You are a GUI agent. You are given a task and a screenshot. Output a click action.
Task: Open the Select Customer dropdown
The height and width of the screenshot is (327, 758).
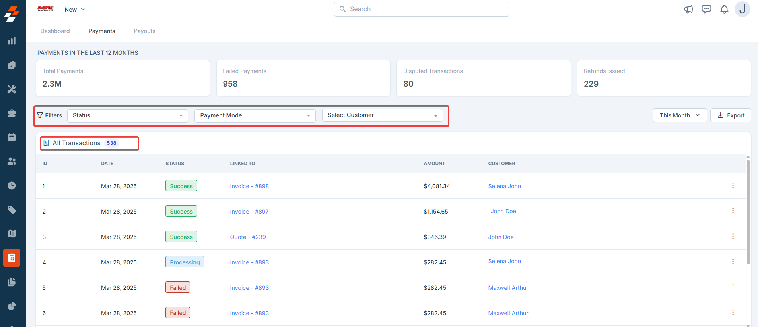tap(382, 115)
